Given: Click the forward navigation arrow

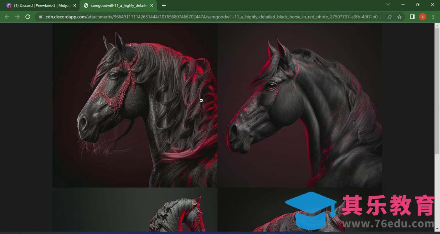Looking at the screenshot, I should coord(17,17).
